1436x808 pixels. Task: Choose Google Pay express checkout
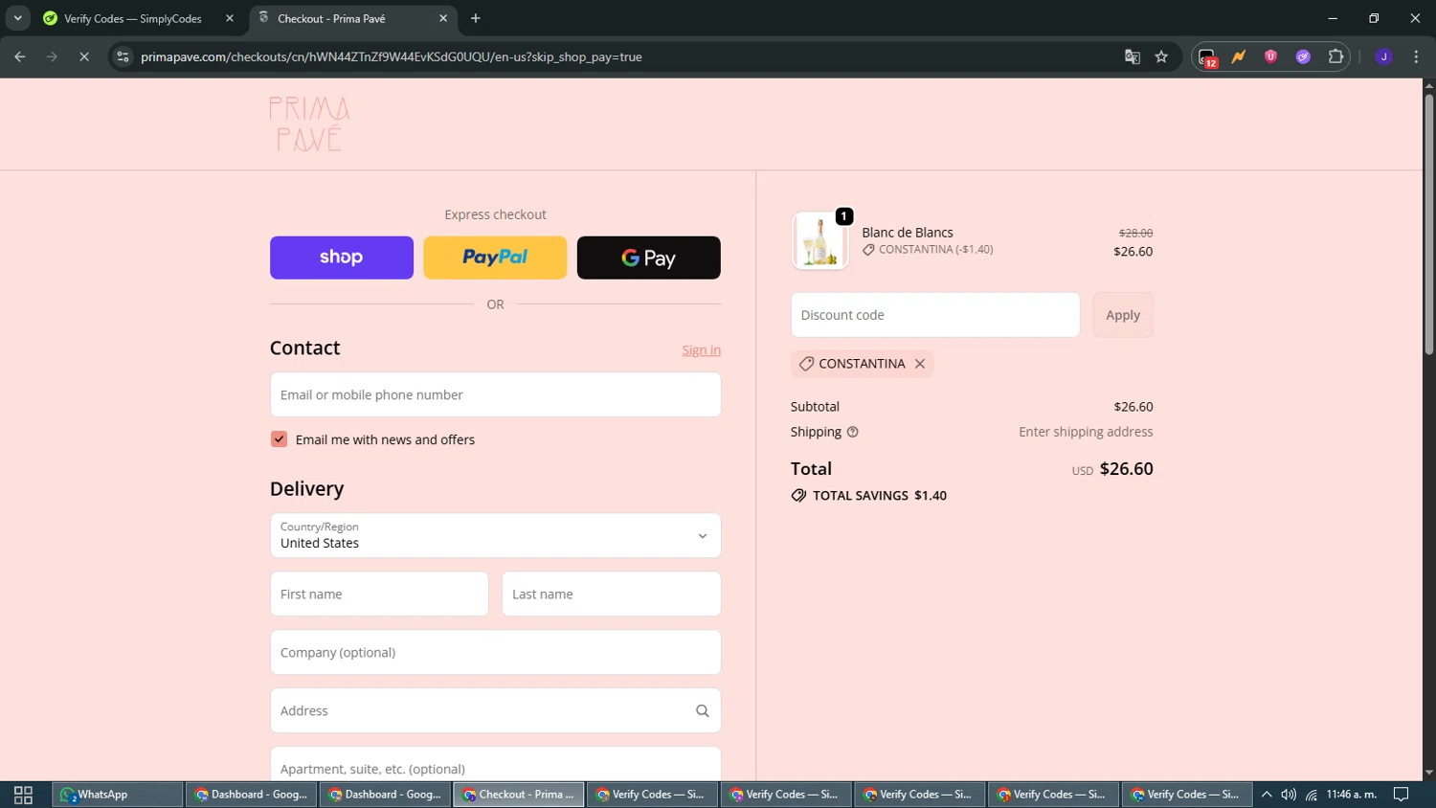pyautogui.click(x=648, y=258)
